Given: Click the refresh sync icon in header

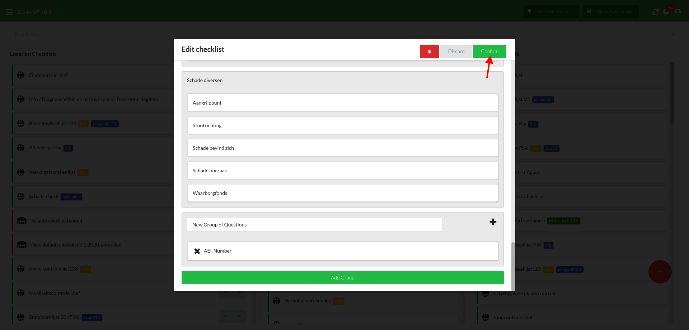Looking at the screenshot, I should click(655, 12).
